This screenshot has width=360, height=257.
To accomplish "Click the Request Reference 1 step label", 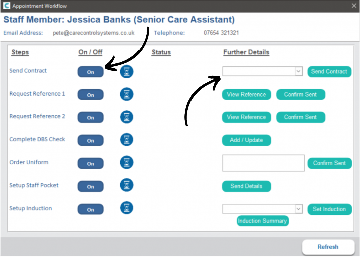I will tap(37, 94).
